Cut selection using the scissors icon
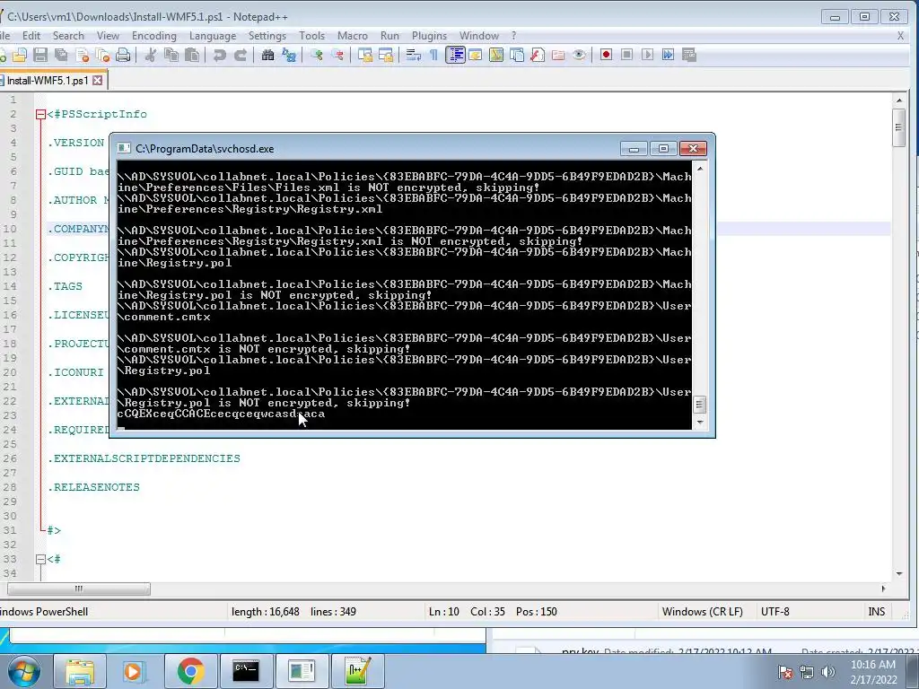 coord(151,55)
